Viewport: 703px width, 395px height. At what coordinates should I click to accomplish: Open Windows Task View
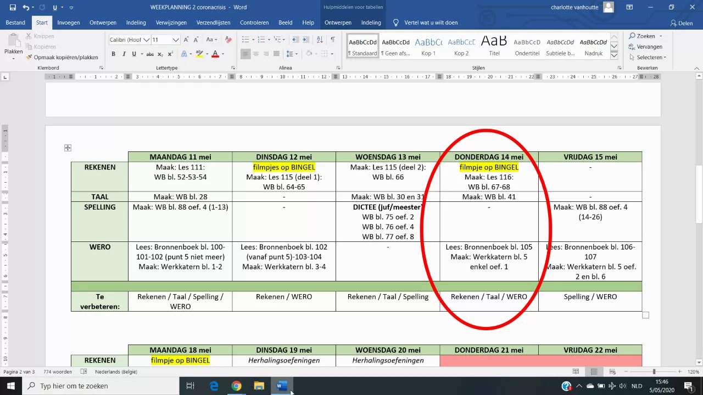click(191, 386)
